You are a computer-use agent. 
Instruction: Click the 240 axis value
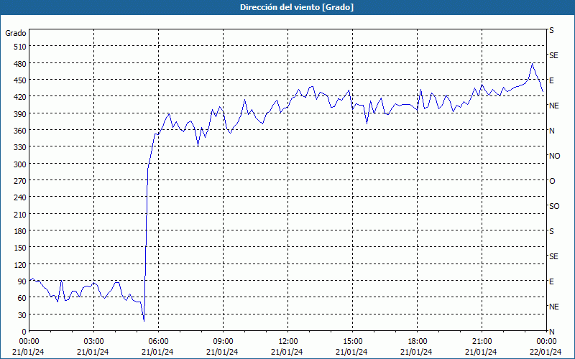pyautogui.click(x=20, y=198)
